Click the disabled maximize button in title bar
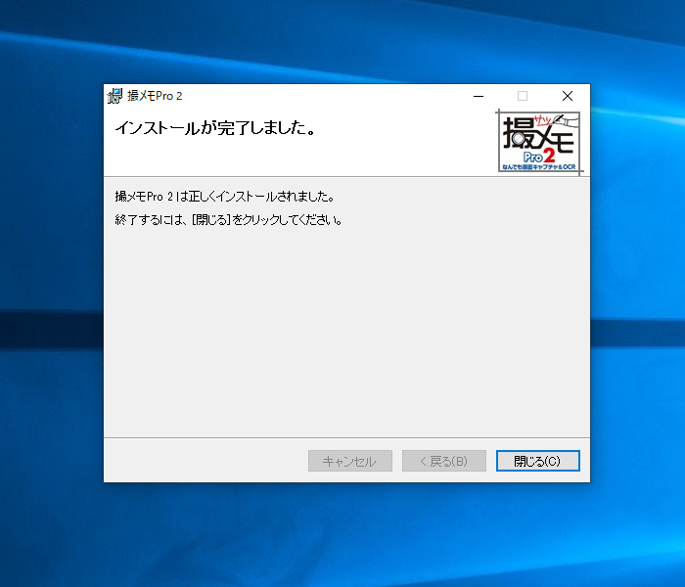 pyautogui.click(x=523, y=96)
